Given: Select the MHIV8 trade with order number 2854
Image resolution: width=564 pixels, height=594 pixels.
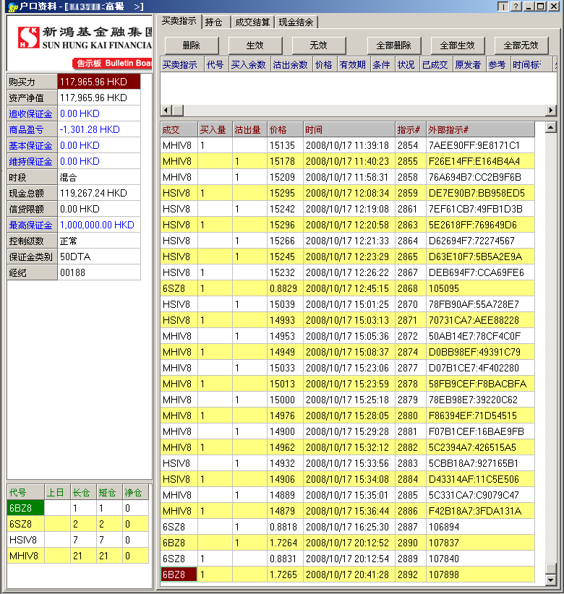Looking at the screenshot, I should [347, 145].
